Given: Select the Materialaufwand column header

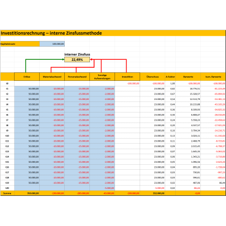Looking at the screenshot, I should (52, 77).
